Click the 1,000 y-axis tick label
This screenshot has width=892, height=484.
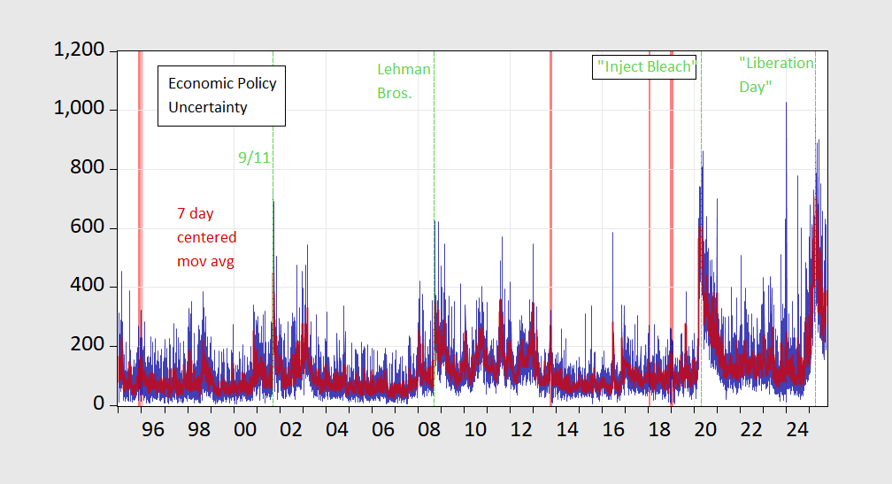(x=80, y=110)
